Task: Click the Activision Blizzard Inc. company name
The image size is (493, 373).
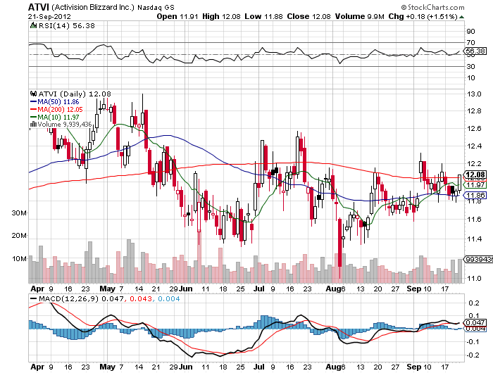Action: [93, 7]
